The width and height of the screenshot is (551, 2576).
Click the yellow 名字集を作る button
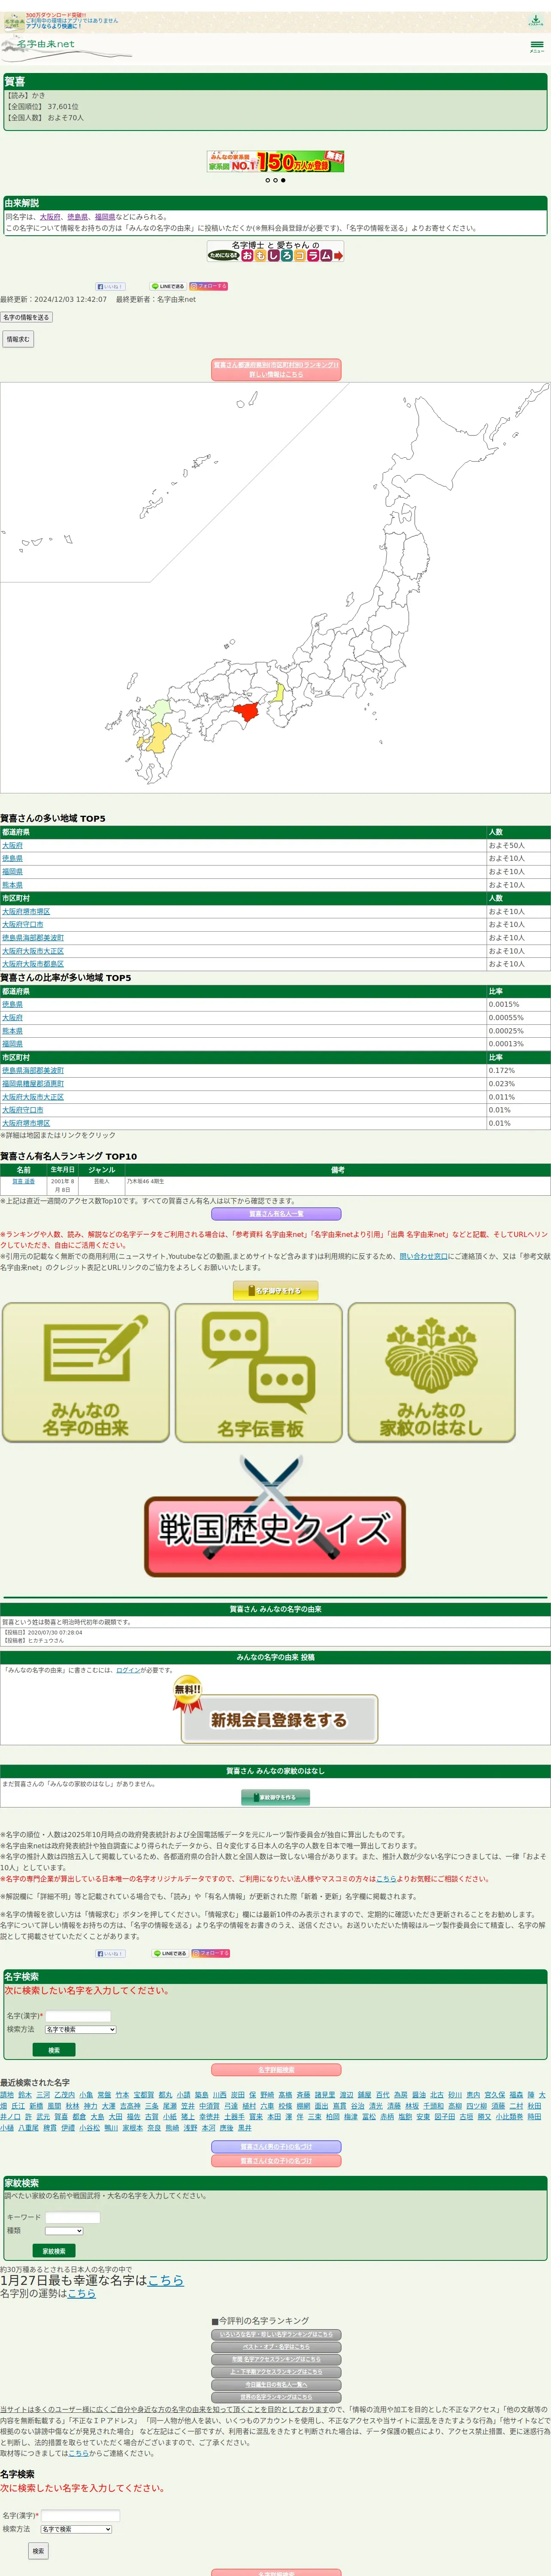275,1291
